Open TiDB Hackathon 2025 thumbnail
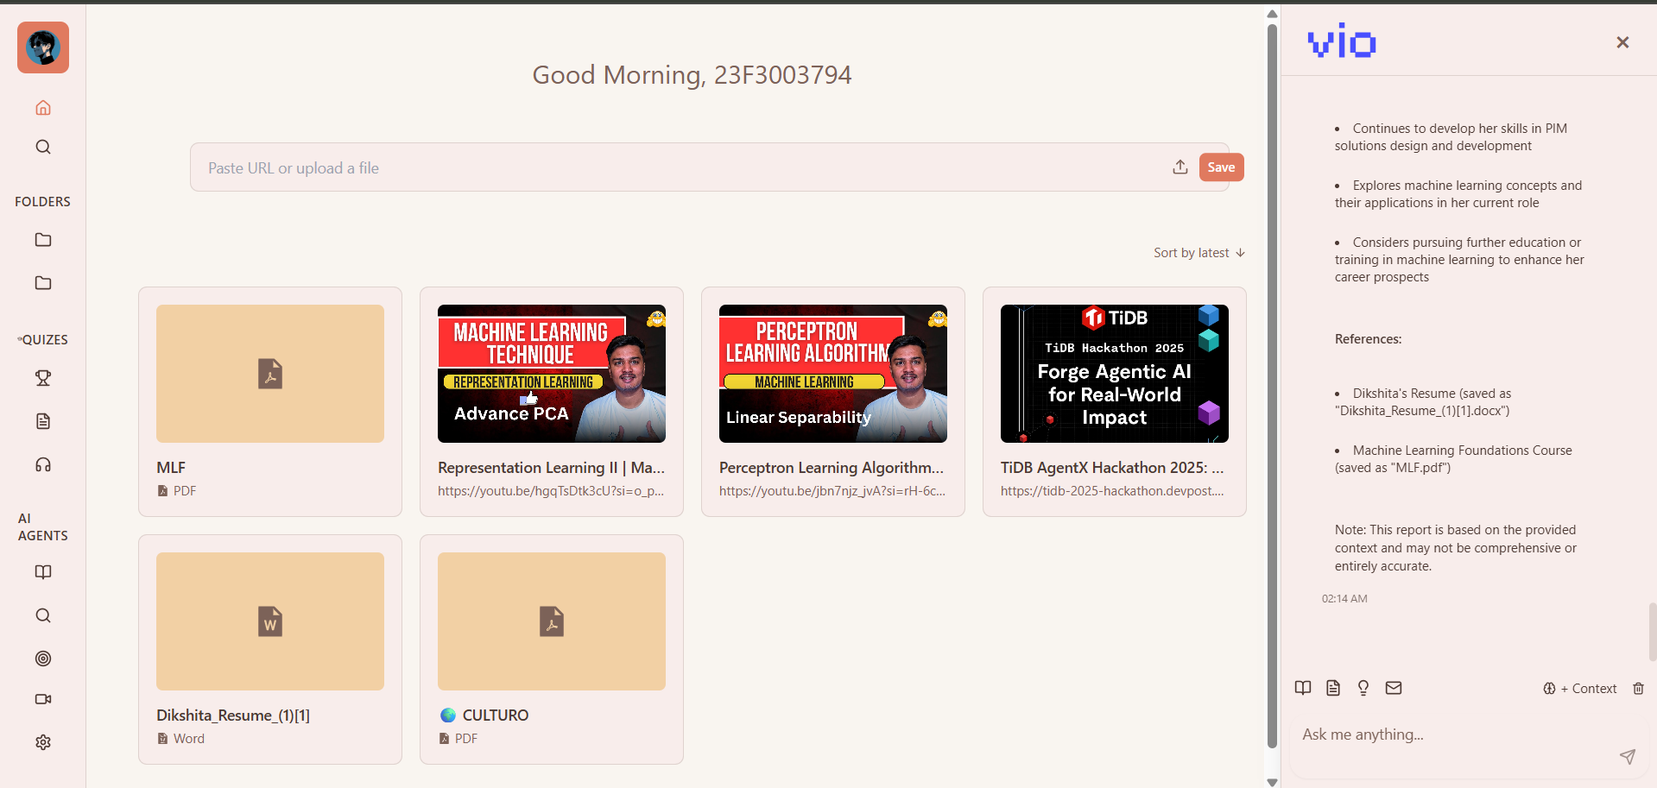The height and width of the screenshot is (788, 1657). pos(1115,374)
